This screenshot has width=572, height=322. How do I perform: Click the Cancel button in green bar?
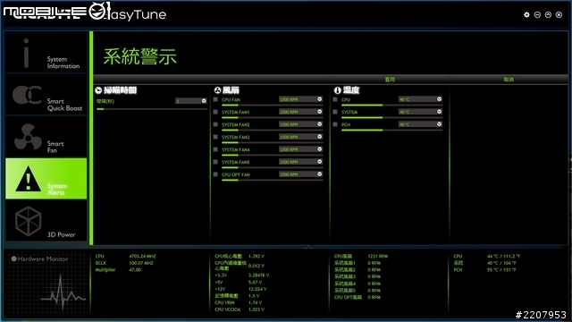[509, 80]
